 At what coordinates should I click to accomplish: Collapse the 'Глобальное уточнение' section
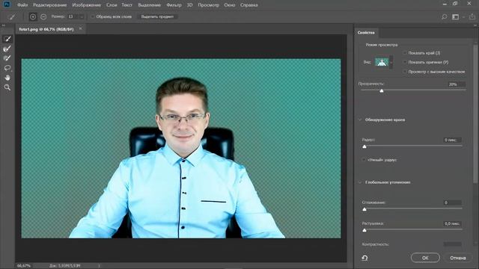(x=360, y=182)
